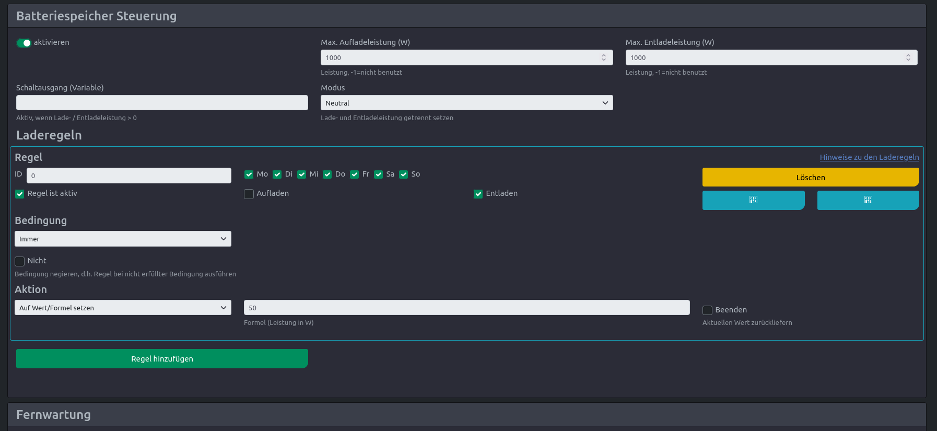937x431 pixels.
Task: Click 'Lade- und Entladeleistung getrennt setzen' text
Action: 386,118
